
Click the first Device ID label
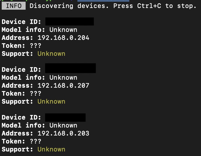[21, 22]
